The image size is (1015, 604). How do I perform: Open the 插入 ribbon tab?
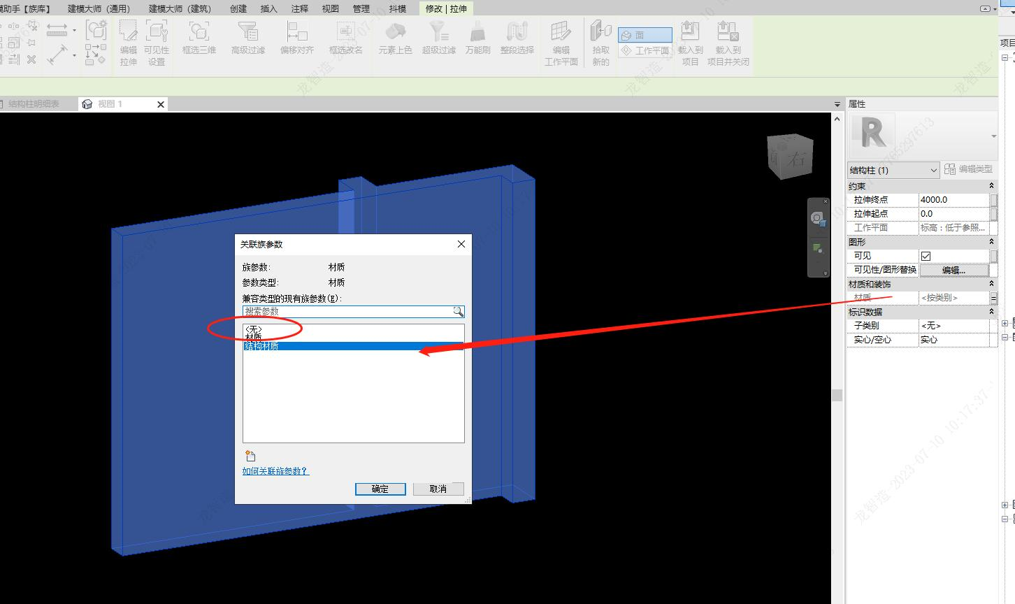pyautogui.click(x=268, y=8)
